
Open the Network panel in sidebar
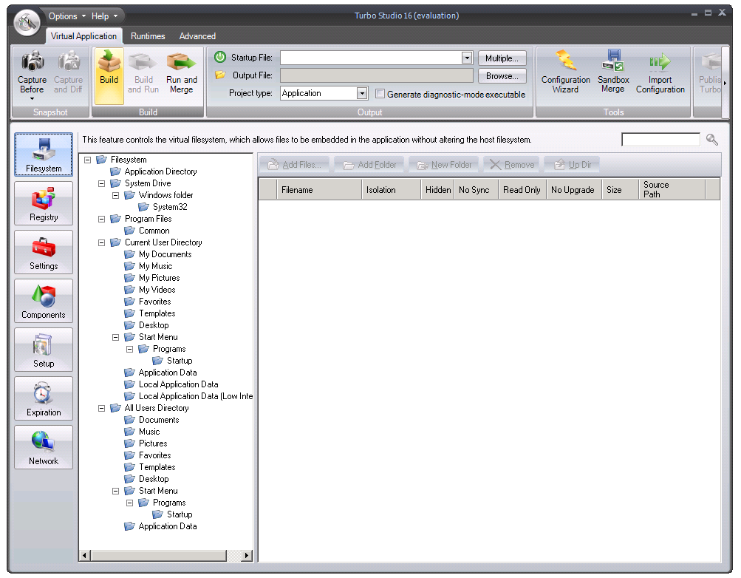[44, 446]
